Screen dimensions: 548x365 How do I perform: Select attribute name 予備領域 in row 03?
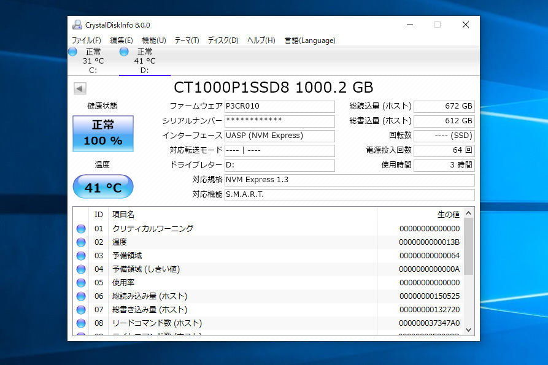pyautogui.click(x=127, y=256)
